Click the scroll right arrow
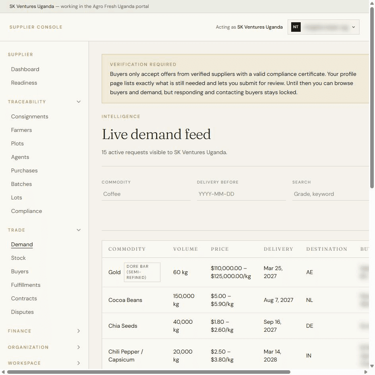This screenshot has height=375, width=375. tap(366, 372)
